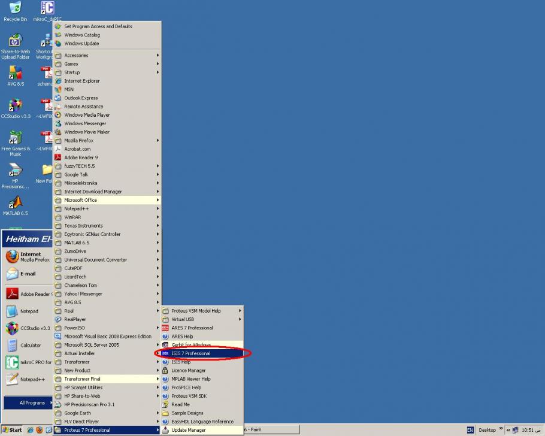The height and width of the screenshot is (436, 545).
Task: Open mikroC PRO in the Start menu list
Action: 28,362
